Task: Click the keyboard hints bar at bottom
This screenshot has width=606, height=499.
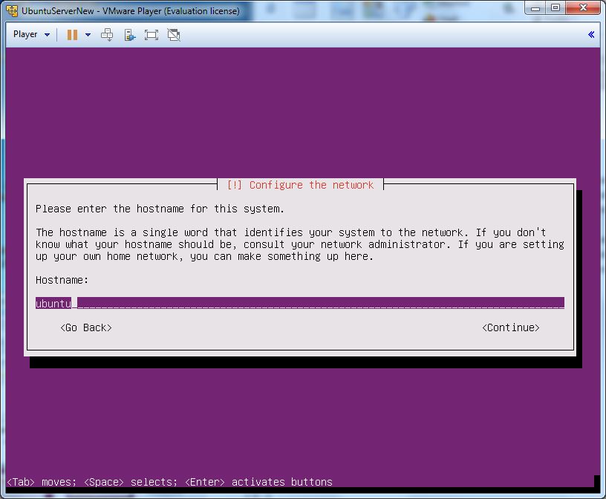Action: pos(169,482)
